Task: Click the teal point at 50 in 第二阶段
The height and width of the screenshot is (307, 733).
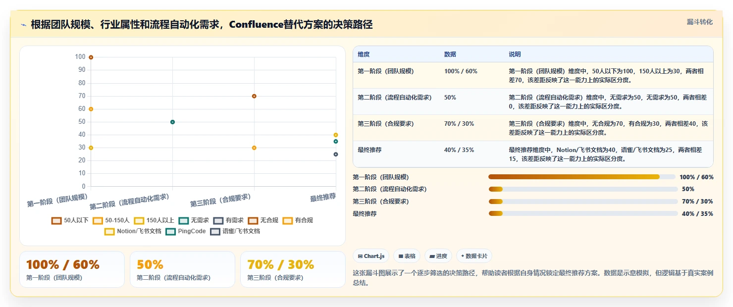Action: [172, 122]
